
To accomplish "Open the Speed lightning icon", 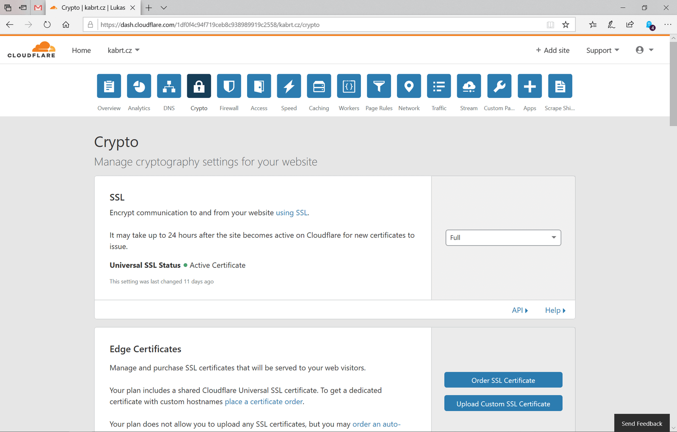I will point(289,86).
